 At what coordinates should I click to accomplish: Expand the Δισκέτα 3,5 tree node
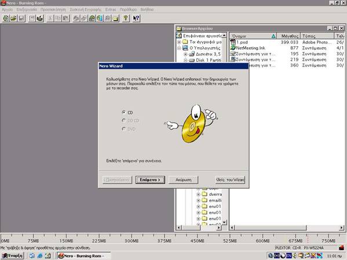[185, 54]
